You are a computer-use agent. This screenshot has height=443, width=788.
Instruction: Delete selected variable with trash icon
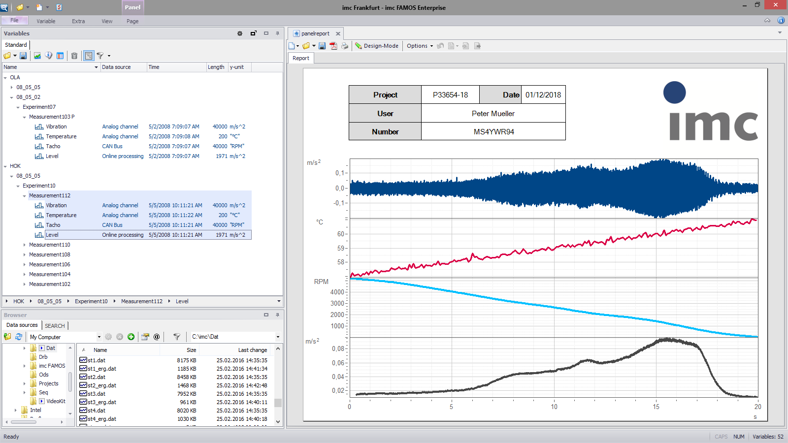(x=74, y=56)
